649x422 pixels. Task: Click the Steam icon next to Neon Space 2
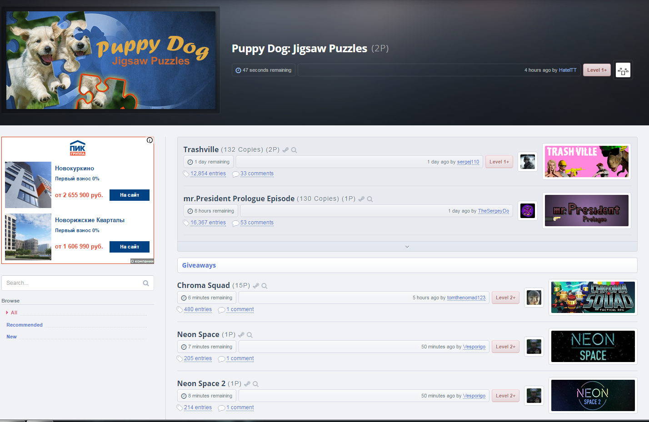click(247, 384)
